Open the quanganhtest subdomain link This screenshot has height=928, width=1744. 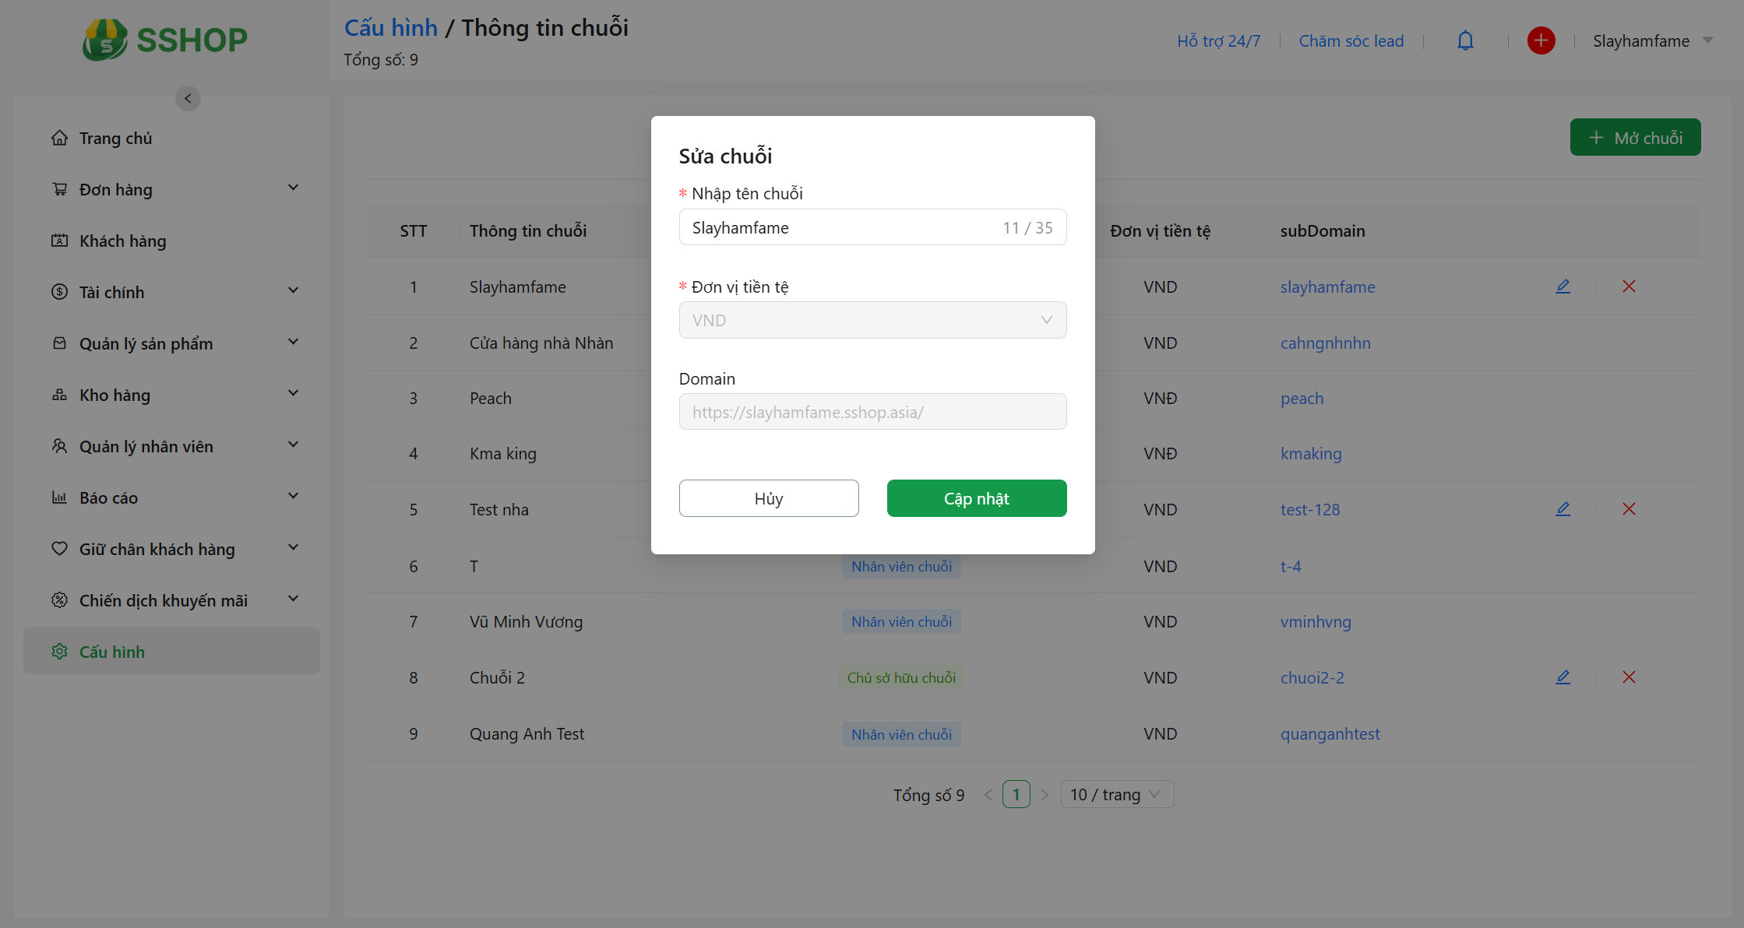click(x=1330, y=733)
